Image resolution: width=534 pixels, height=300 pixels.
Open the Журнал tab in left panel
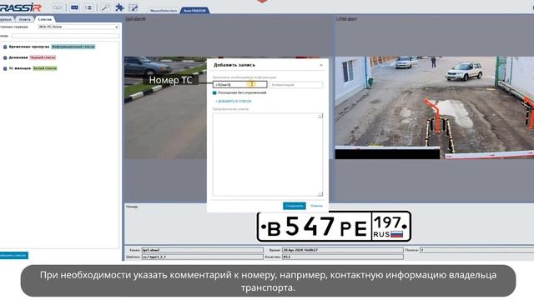[x=6, y=19]
